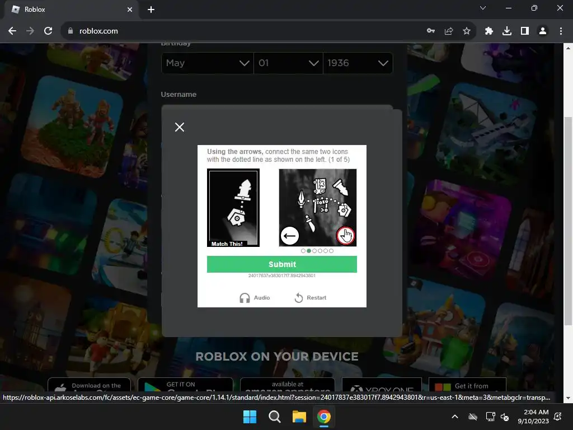Viewport: 573px width, 430px height.
Task: Click the scrollbar up arrow
Action: tap(568, 48)
